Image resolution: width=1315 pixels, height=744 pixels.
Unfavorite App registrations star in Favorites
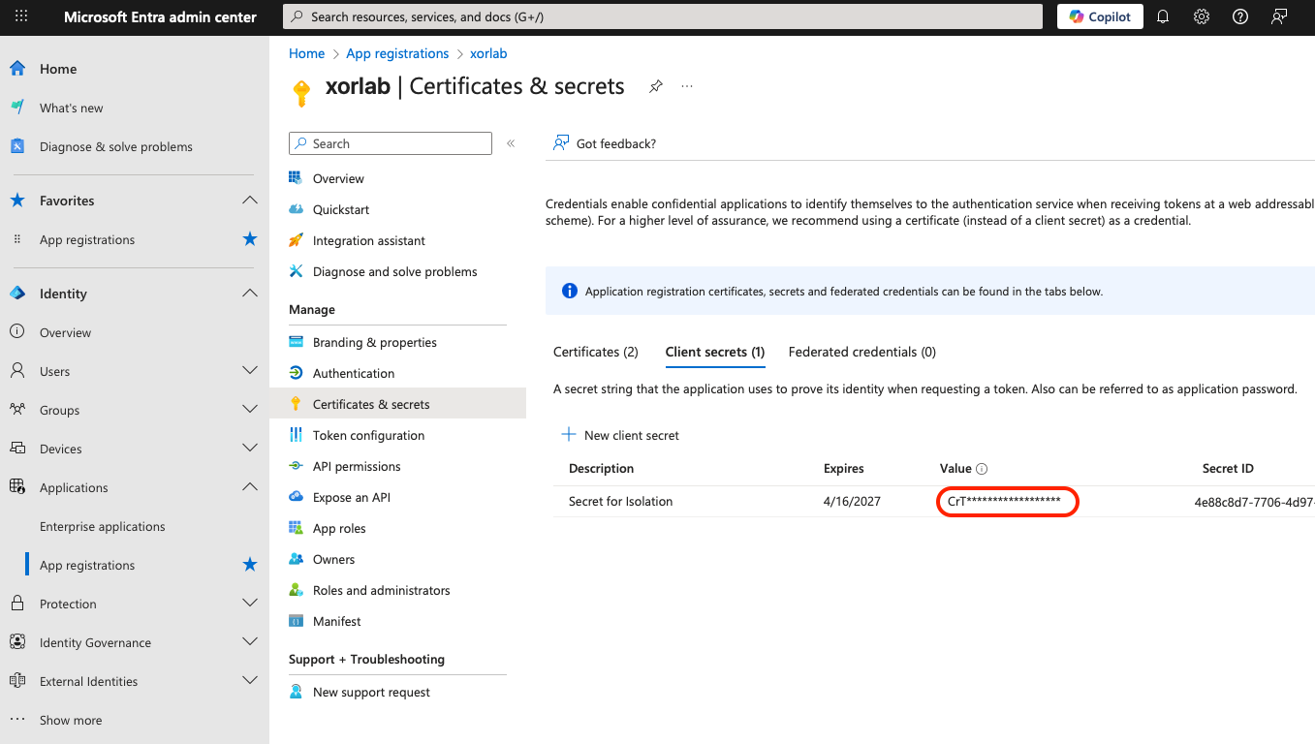pos(250,239)
